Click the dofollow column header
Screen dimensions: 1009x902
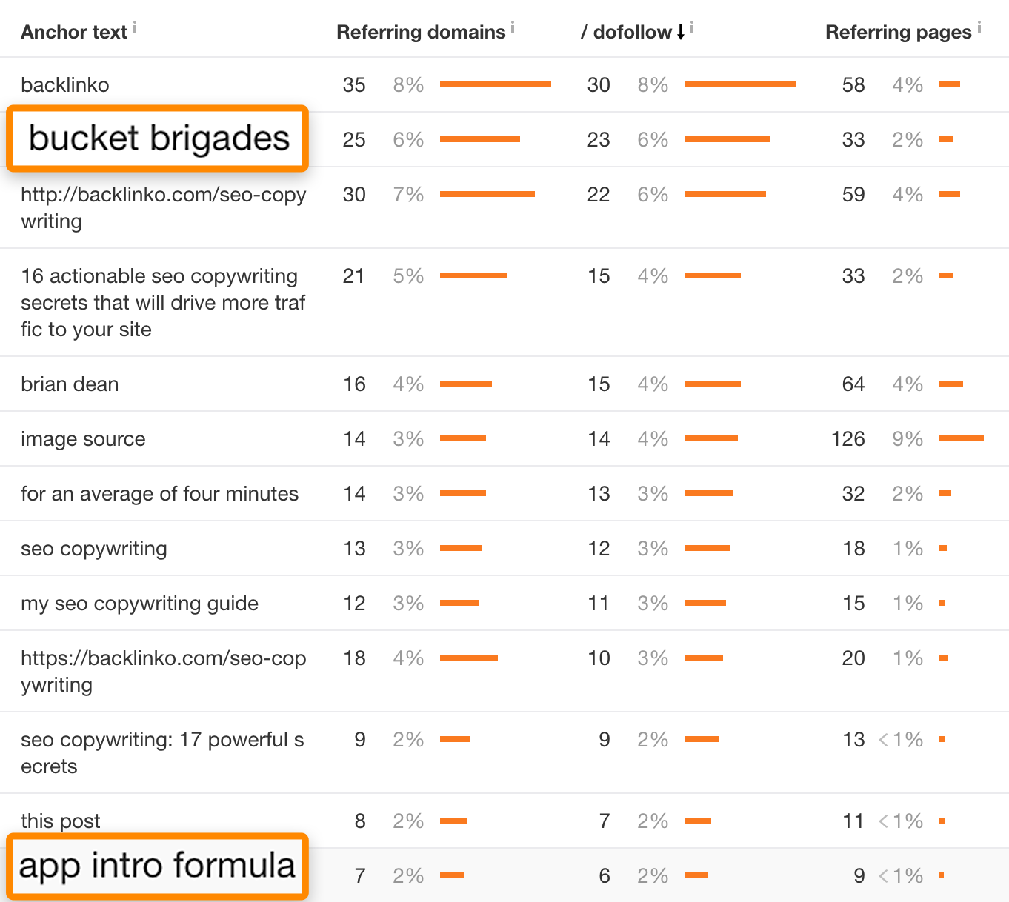click(x=632, y=32)
